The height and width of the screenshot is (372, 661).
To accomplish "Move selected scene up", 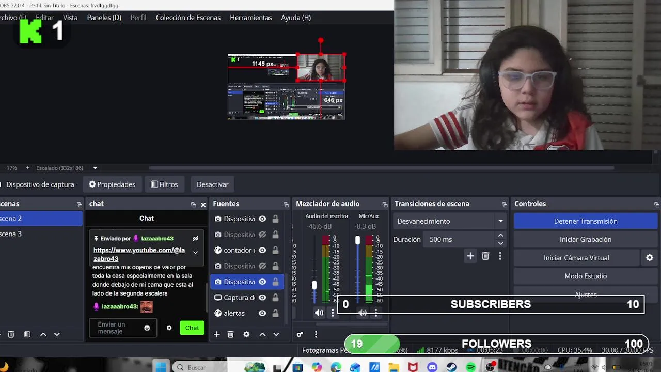I will click(43, 334).
